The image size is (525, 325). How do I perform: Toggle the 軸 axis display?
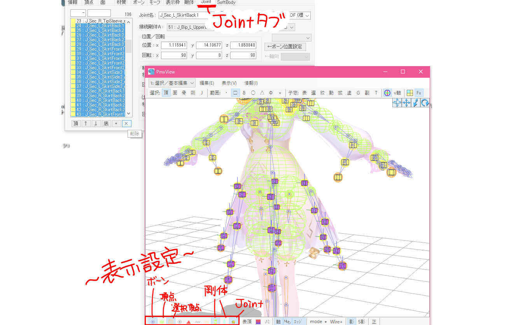click(x=278, y=322)
